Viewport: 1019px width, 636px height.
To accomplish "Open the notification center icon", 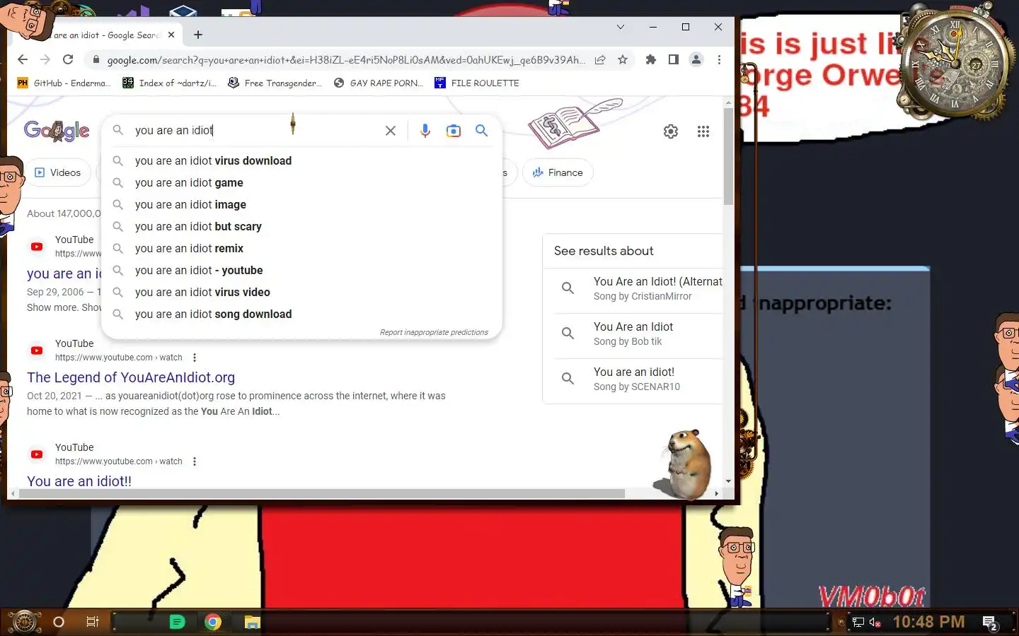I will tap(990, 623).
